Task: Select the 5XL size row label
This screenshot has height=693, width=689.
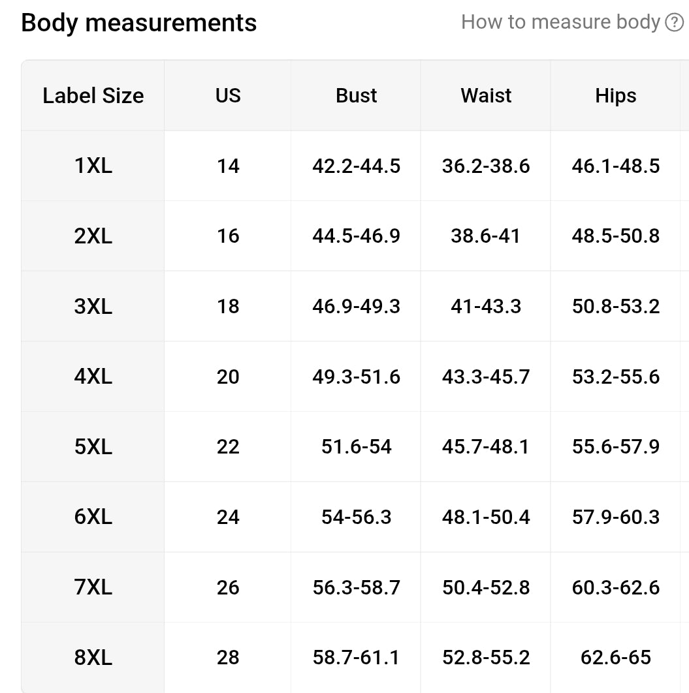Action: (93, 446)
